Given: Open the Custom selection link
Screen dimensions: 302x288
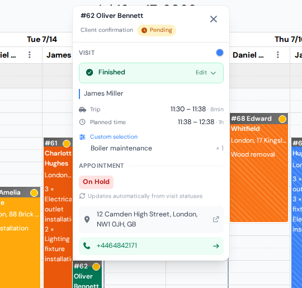Looking at the screenshot, I should (114, 137).
